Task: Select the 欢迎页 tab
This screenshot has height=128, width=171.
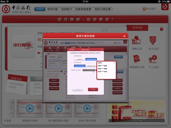Action: (40, 9)
